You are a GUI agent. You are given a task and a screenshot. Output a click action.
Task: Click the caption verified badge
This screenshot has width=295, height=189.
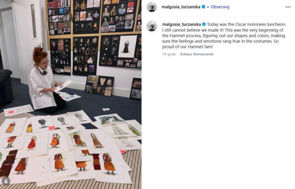(204, 24)
